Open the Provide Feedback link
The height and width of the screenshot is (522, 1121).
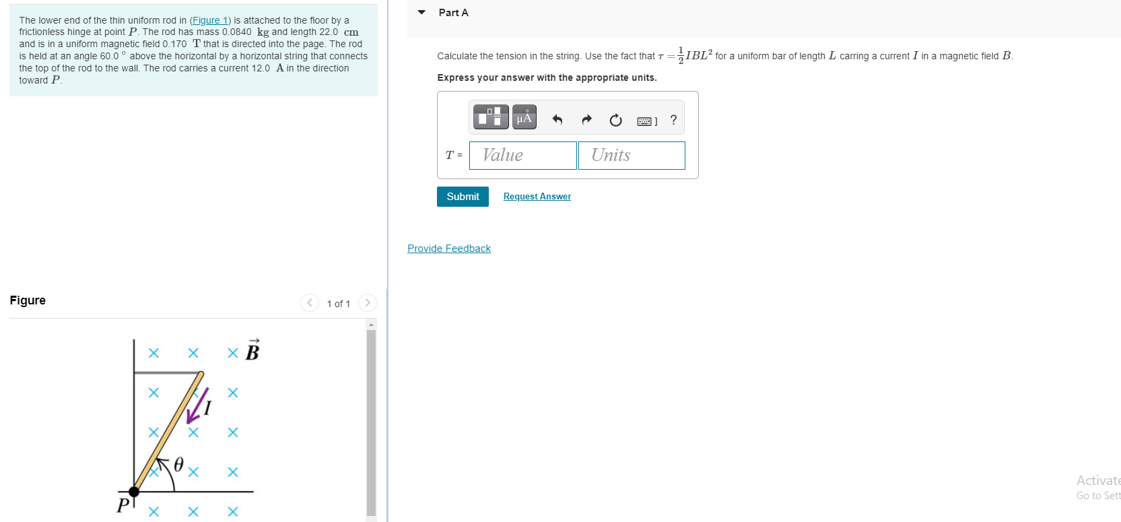(x=449, y=249)
